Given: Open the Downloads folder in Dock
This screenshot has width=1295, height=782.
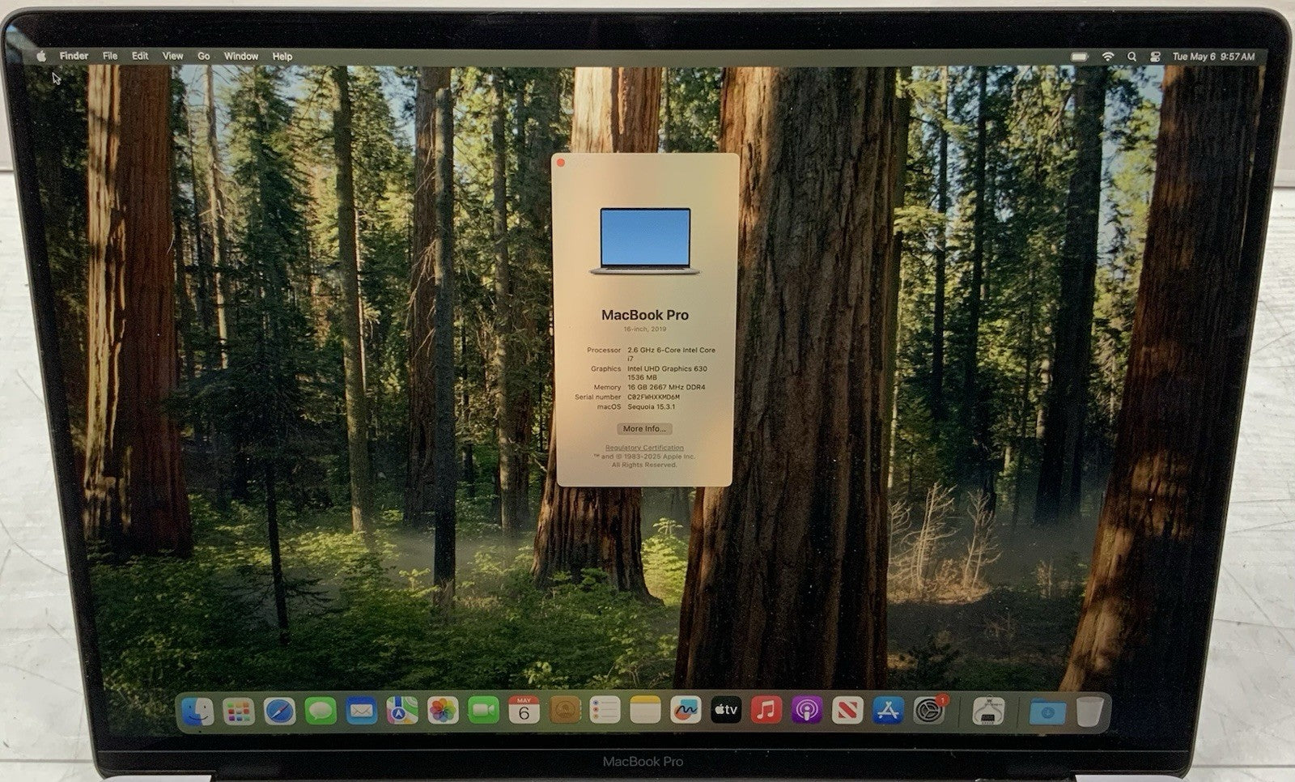Looking at the screenshot, I should (x=1047, y=712).
